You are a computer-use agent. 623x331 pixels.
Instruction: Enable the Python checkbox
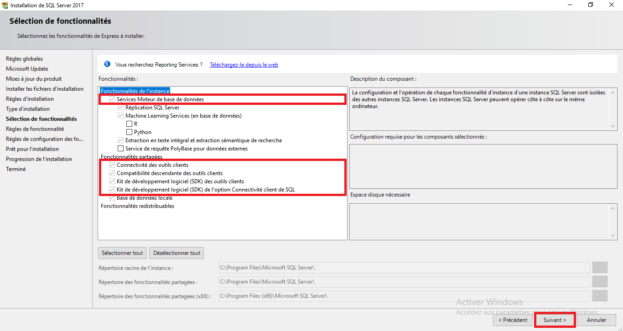pyautogui.click(x=130, y=132)
